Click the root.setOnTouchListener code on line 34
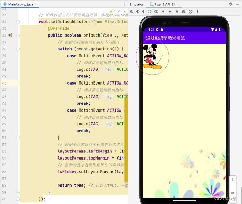The image size is (242, 204). 83,22
